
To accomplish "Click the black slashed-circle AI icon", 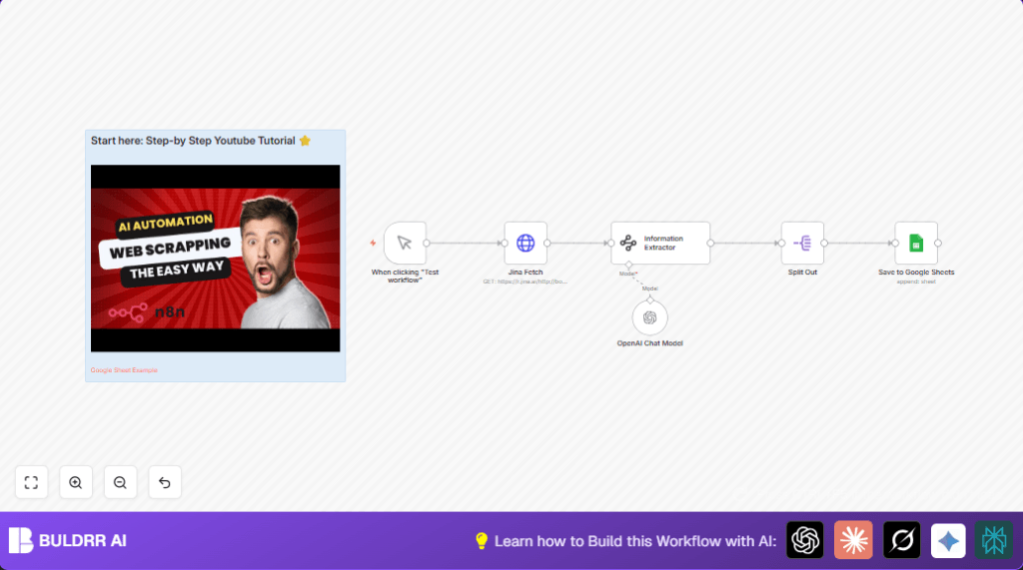I will tap(902, 540).
